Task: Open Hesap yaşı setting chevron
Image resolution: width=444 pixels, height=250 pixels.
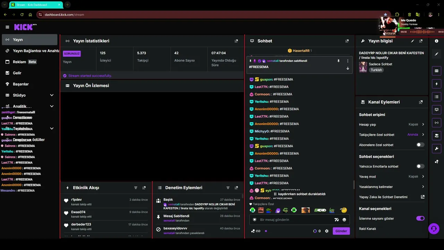Action: [423, 124]
